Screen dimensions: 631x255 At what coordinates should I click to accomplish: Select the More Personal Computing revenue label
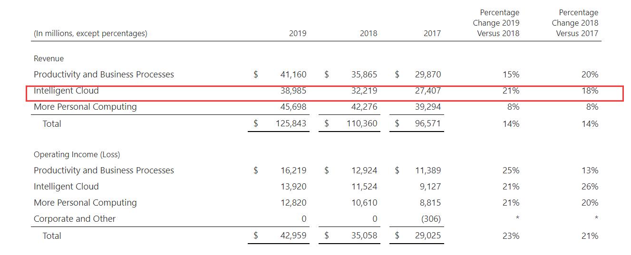[85, 107]
